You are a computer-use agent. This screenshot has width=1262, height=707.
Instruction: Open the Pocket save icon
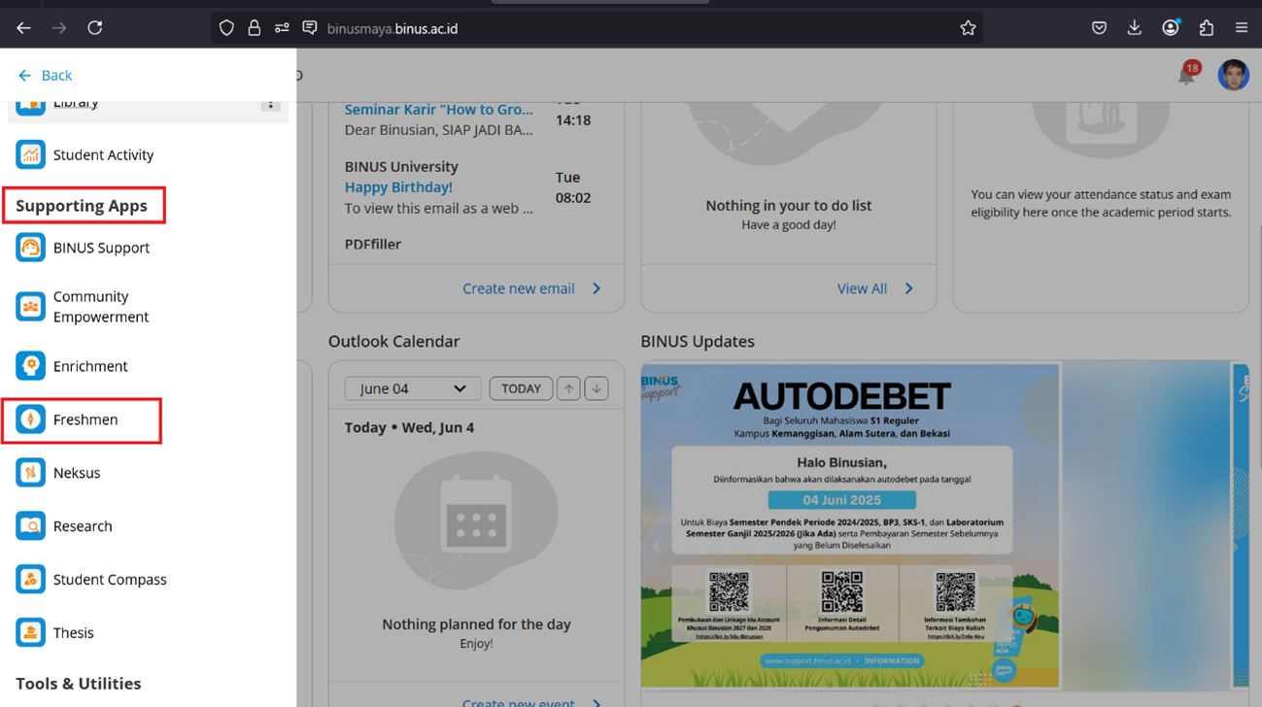(x=1099, y=28)
